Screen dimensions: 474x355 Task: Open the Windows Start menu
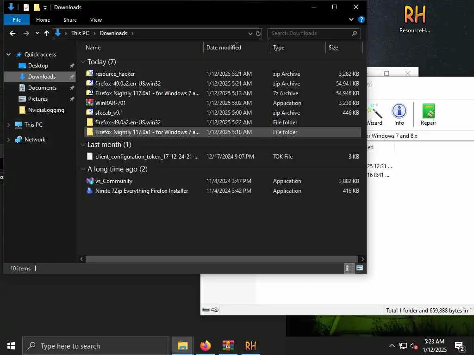11,346
